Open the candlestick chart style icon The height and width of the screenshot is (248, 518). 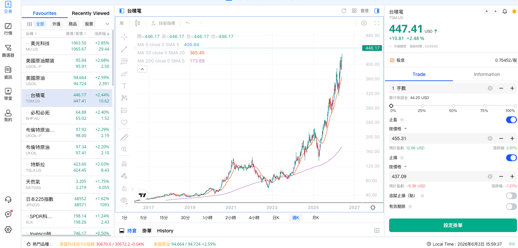137,23
